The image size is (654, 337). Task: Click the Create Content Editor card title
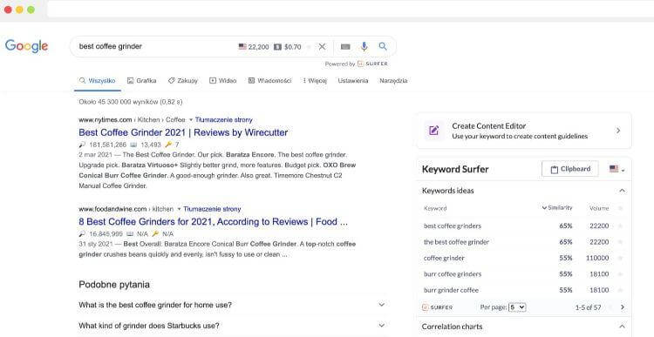[x=489, y=125]
